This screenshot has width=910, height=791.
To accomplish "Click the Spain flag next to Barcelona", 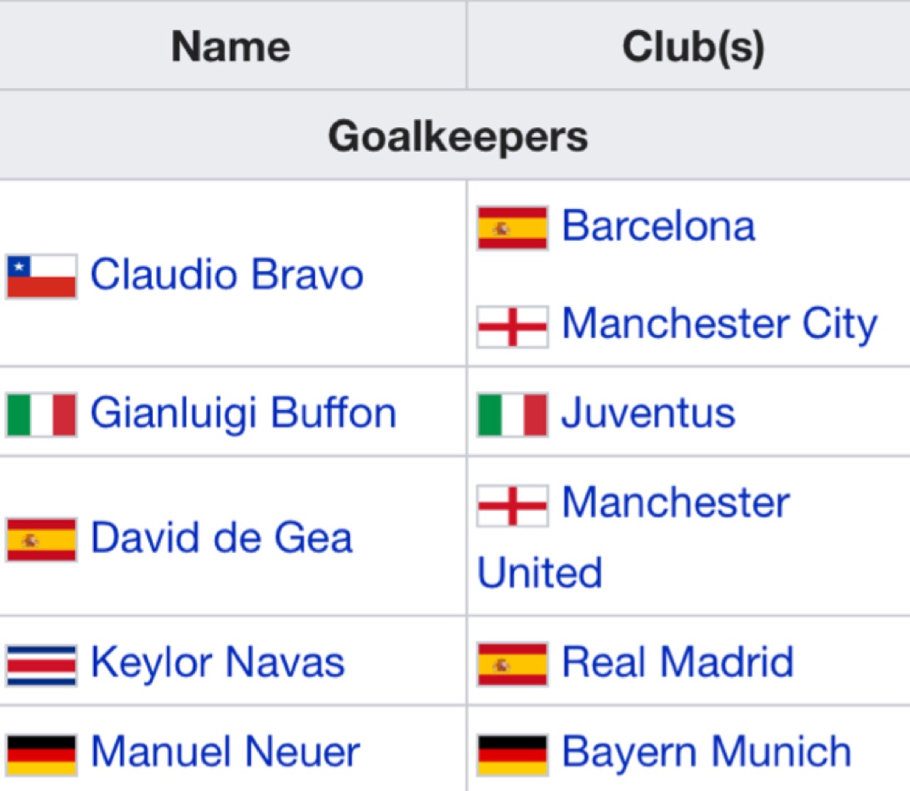I will [512, 228].
